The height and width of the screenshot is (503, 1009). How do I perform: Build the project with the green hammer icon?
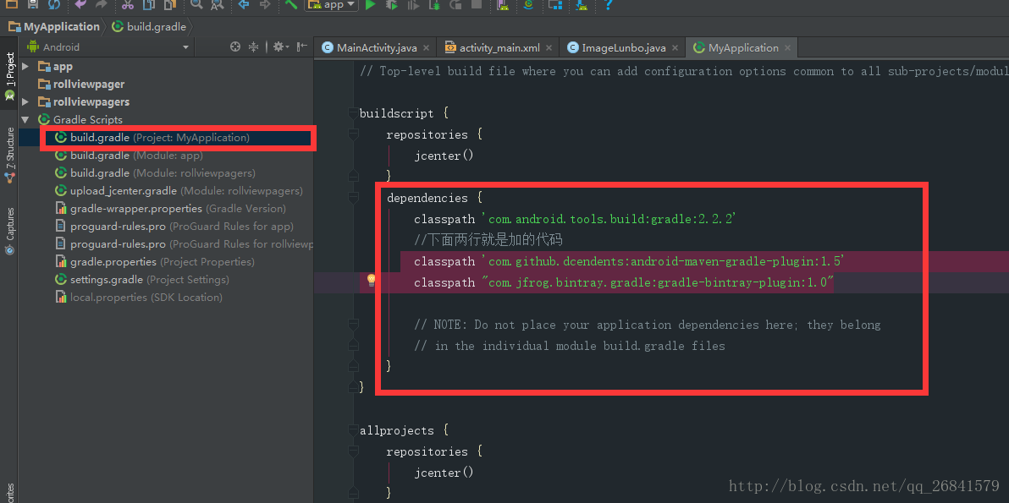coord(291,4)
